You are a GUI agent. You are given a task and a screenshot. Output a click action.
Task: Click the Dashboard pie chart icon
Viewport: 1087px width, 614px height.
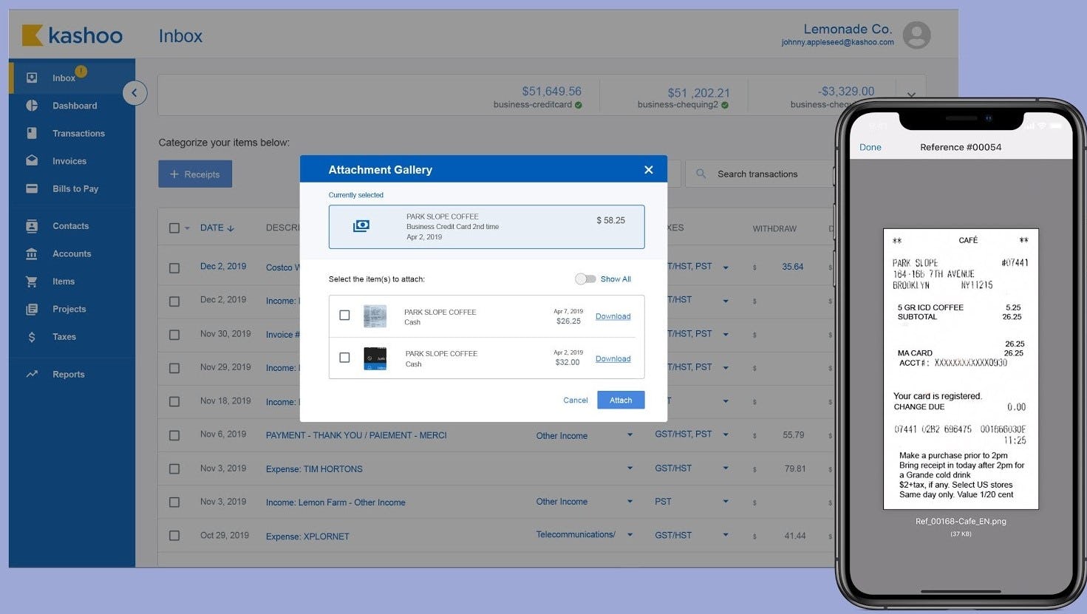tap(32, 106)
